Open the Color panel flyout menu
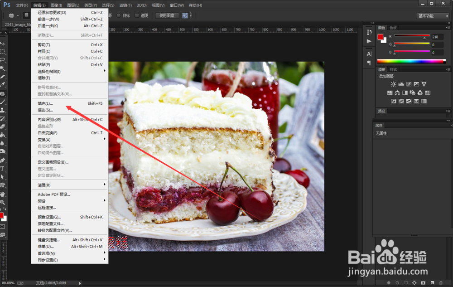 tap(448, 28)
